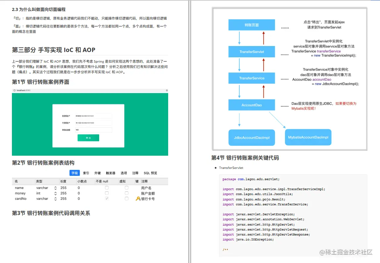Screen dimensions: 380x263
Task: Click the key icon next to 银行卡号
Action: click(138, 199)
